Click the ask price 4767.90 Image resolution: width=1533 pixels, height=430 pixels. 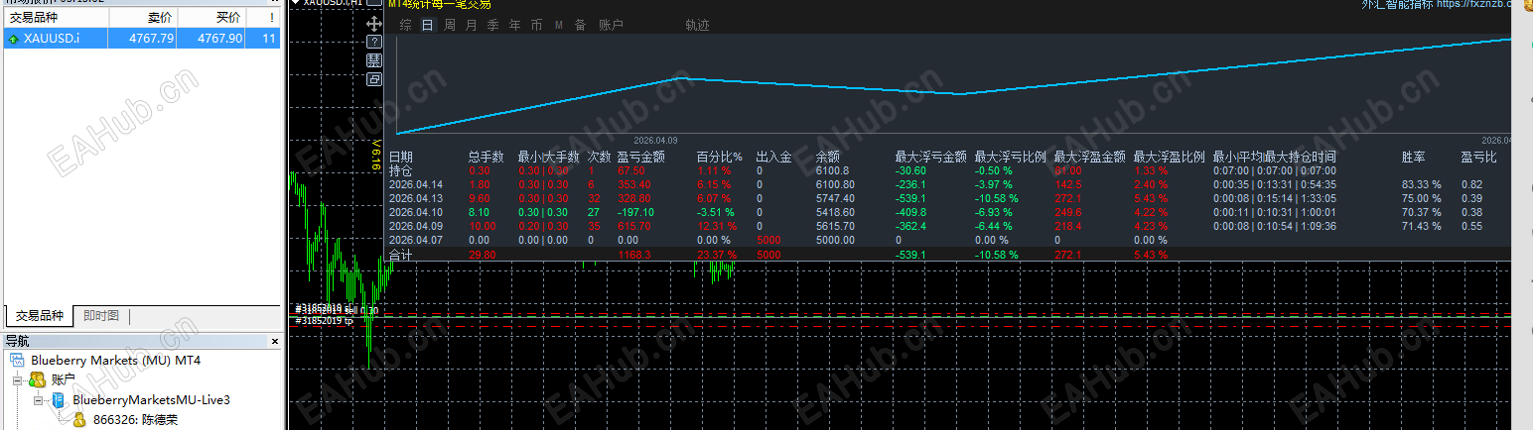[219, 39]
